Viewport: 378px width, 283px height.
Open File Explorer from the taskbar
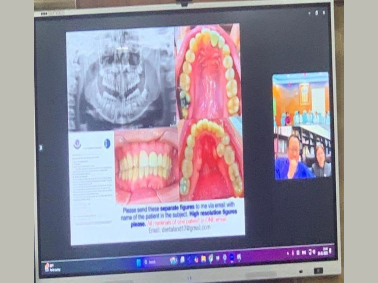pos(203,259)
